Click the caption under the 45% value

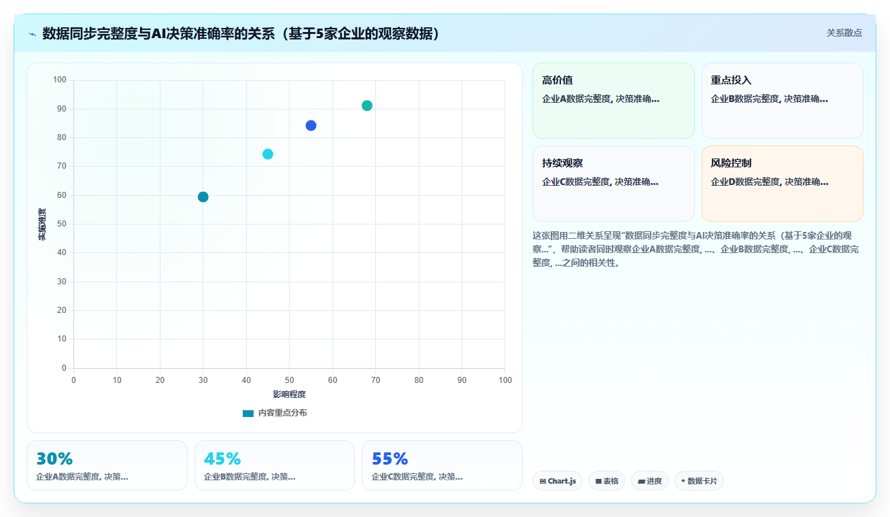coord(250,477)
